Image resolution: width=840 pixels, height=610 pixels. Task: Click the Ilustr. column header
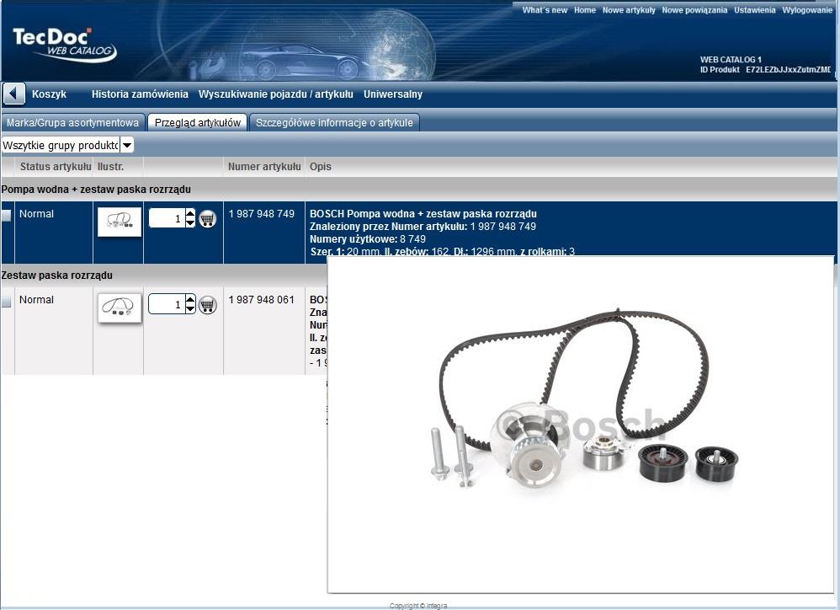[110, 167]
